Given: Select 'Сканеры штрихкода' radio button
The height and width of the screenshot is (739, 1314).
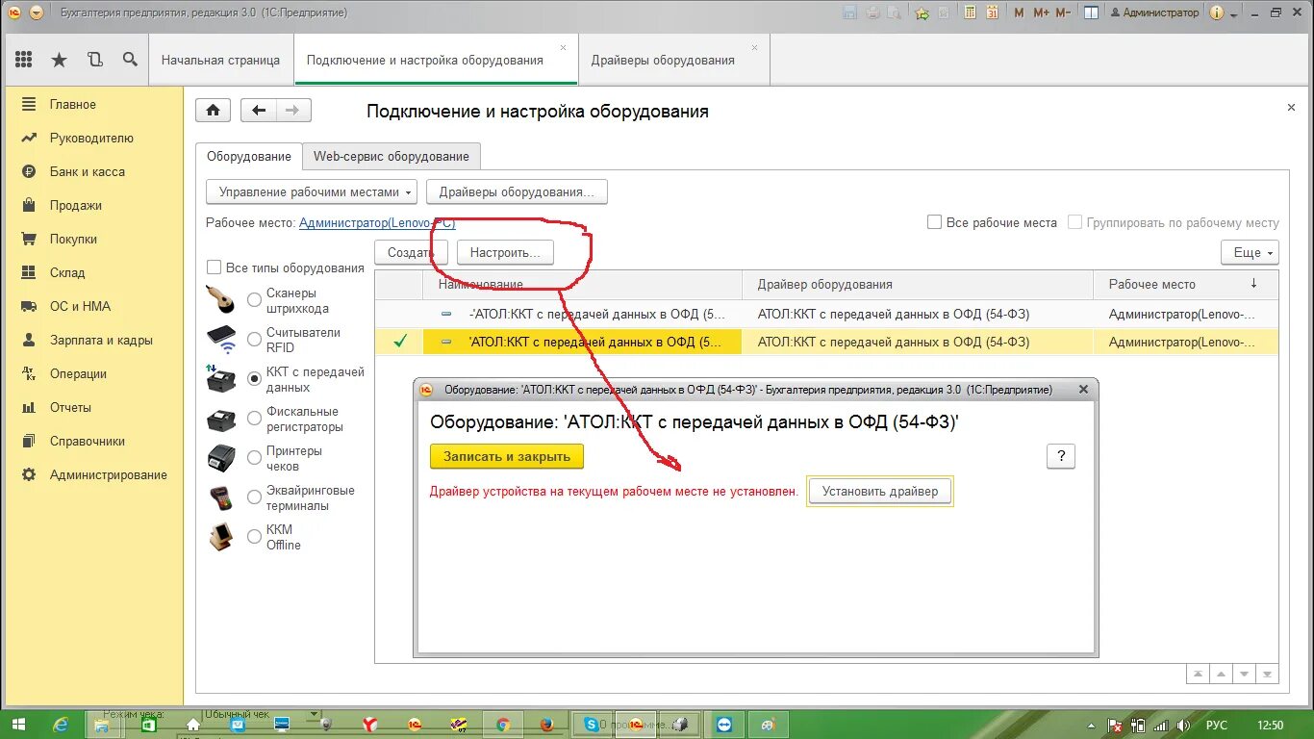Looking at the screenshot, I should 254,300.
